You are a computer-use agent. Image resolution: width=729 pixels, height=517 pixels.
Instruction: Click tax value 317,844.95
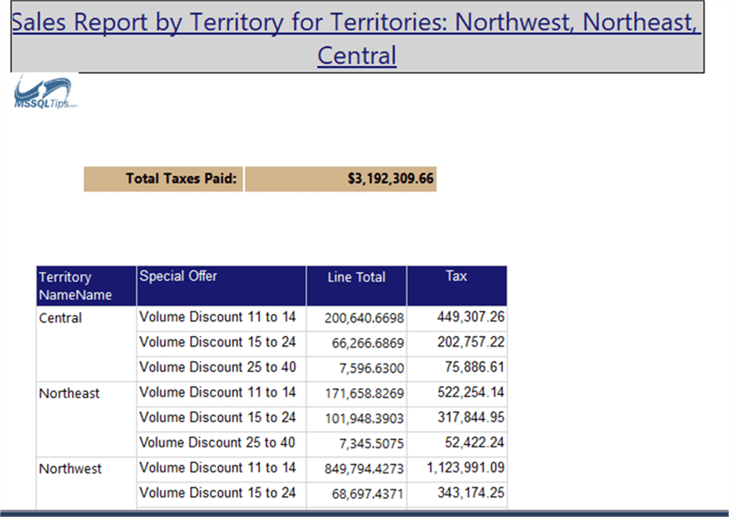click(457, 419)
